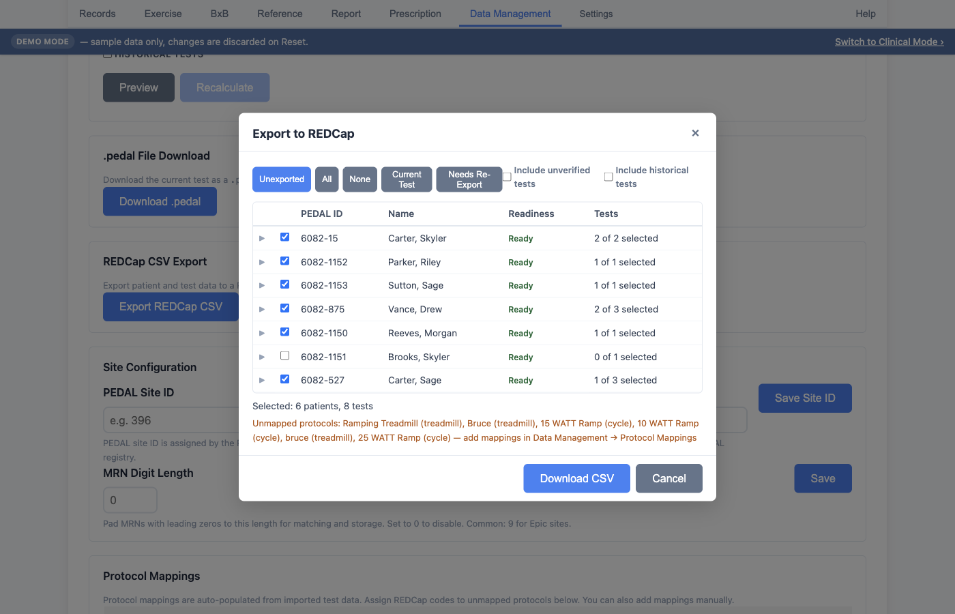The height and width of the screenshot is (614, 955).
Task: Uncheck patient 6082-15 checkbox
Action: coord(284,237)
